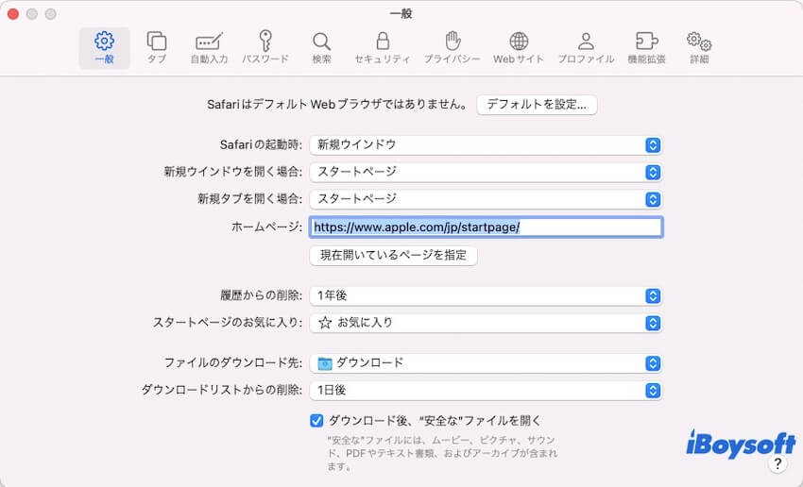Screen dimensions: 803x487
Task: Click the デフォルトを設定... button
Action: 537,105
